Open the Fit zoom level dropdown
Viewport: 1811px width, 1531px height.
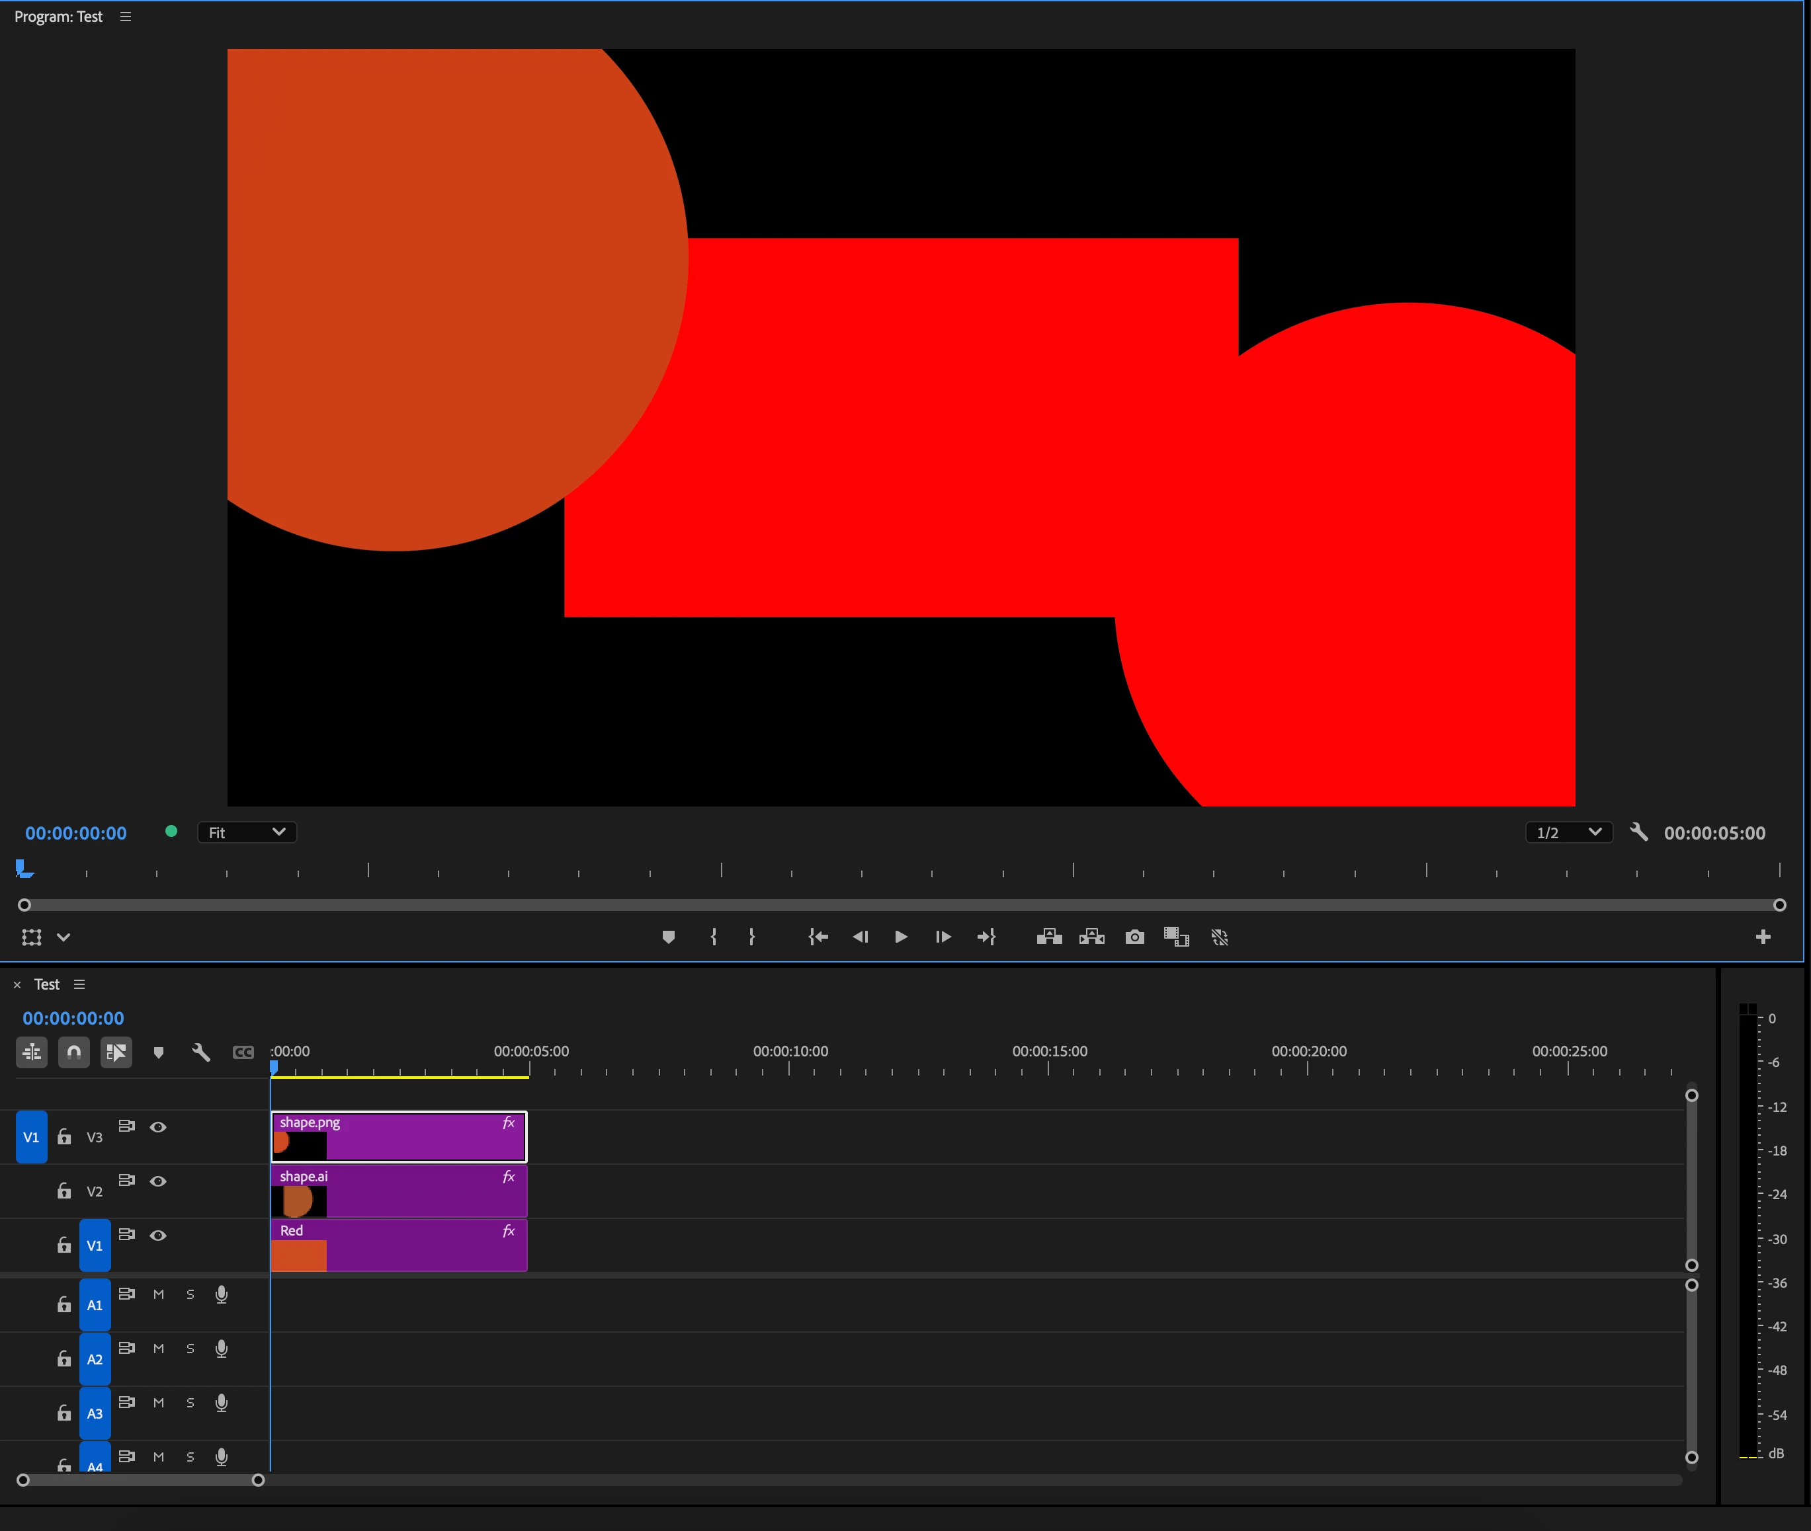(x=247, y=832)
